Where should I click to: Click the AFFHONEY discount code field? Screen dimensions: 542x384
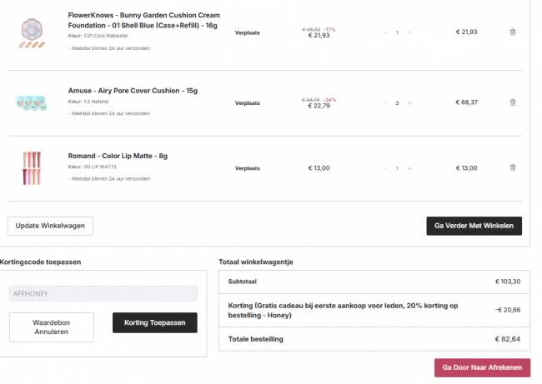tap(103, 293)
